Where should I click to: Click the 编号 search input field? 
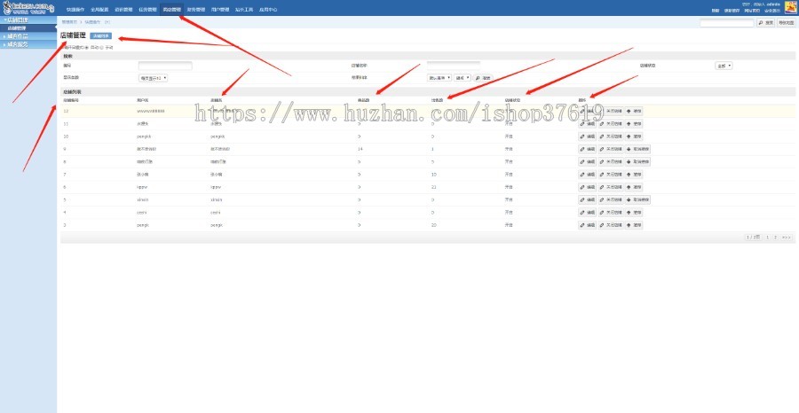(165, 66)
